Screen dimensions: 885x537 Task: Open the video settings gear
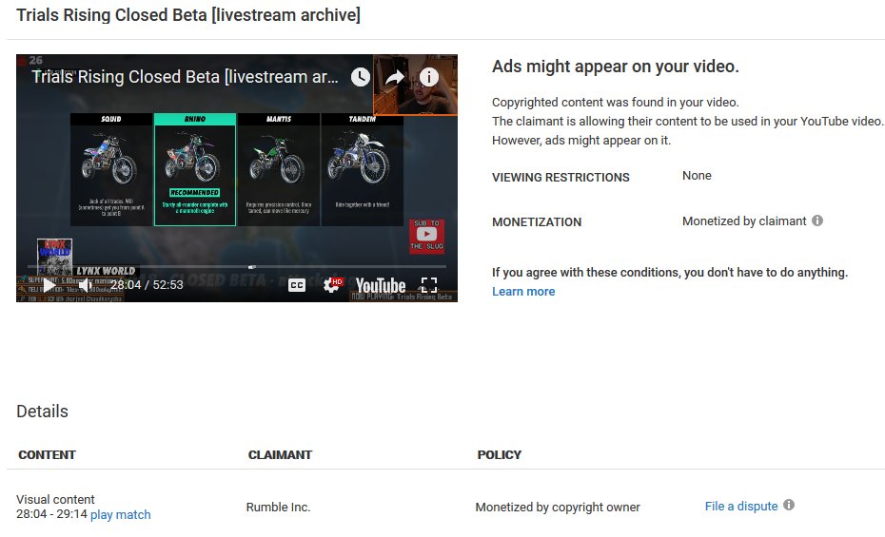(x=331, y=285)
